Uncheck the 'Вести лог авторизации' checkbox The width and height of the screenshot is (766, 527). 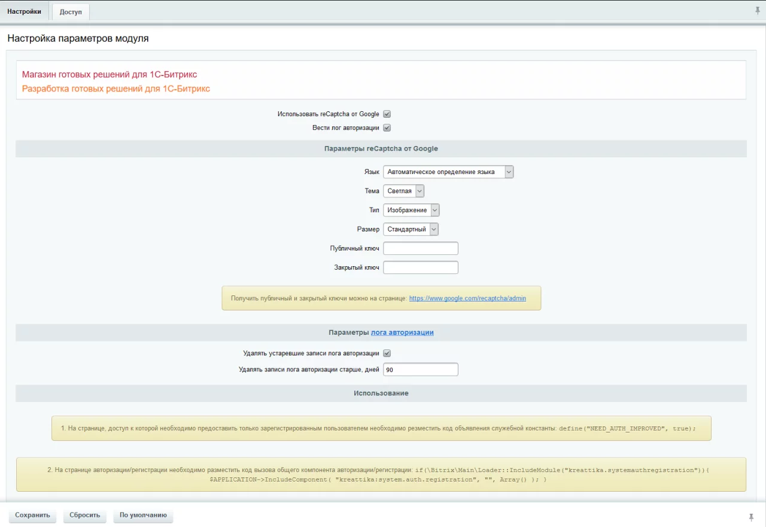(x=387, y=128)
